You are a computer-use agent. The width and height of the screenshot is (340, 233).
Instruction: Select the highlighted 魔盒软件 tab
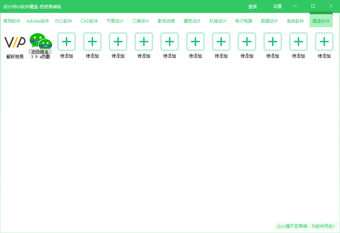321,21
